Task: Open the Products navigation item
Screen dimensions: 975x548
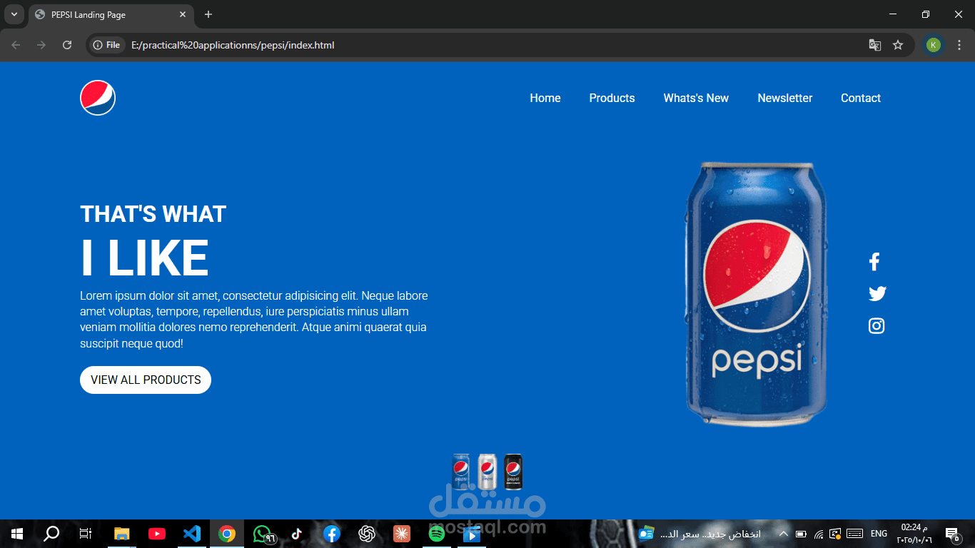Action: [x=612, y=98]
